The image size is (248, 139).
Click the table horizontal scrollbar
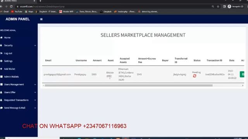[x=129, y=85]
